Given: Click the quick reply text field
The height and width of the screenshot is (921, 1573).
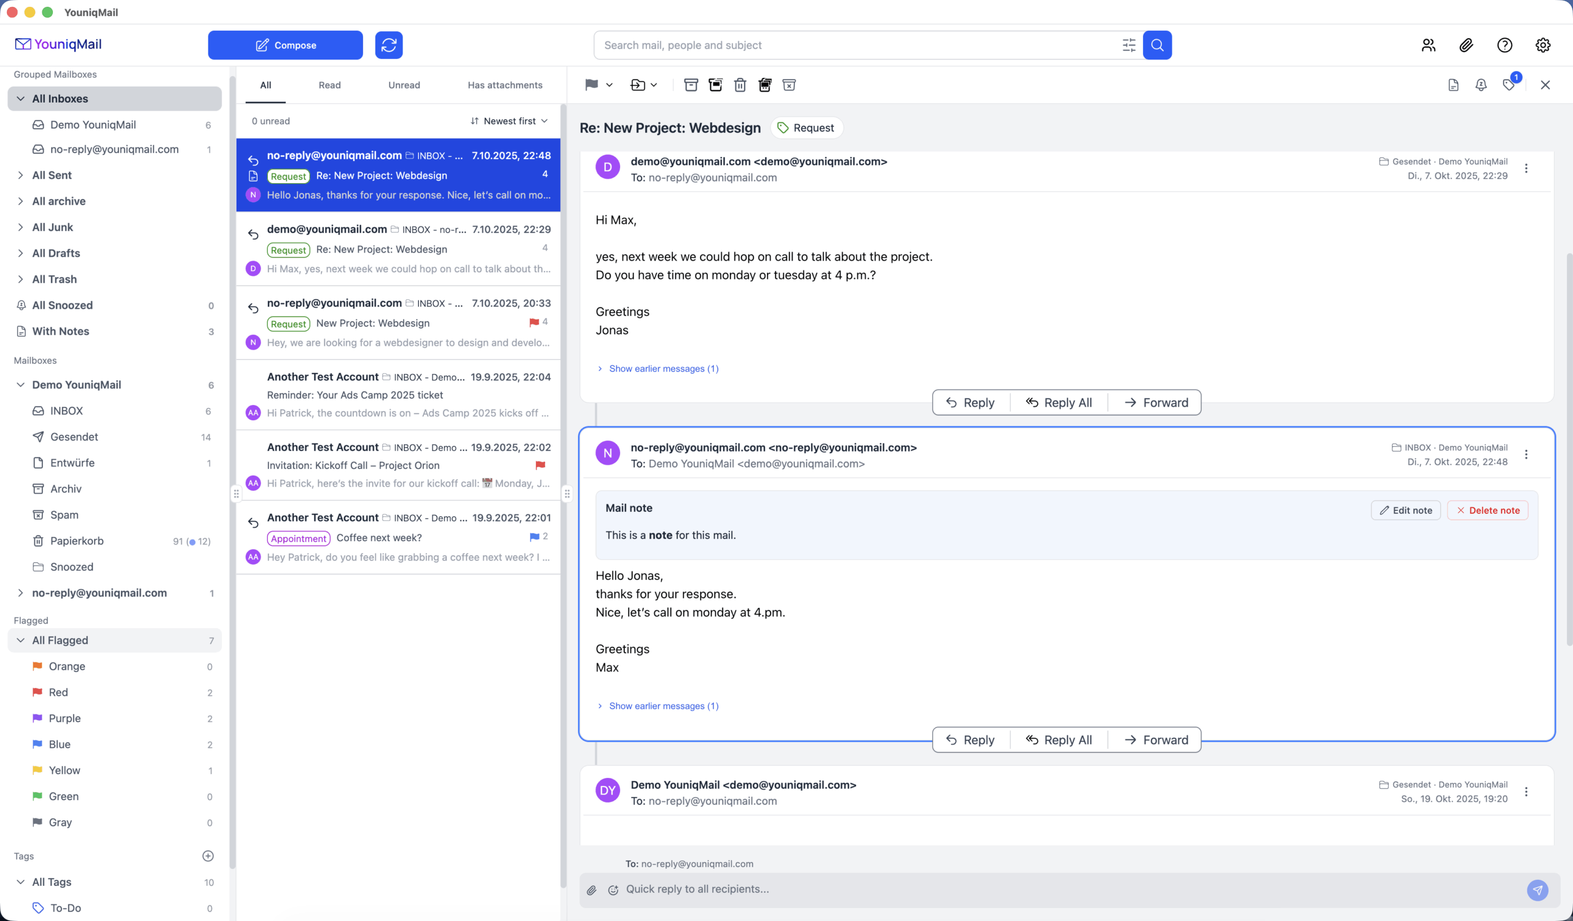Looking at the screenshot, I should tap(1061, 889).
